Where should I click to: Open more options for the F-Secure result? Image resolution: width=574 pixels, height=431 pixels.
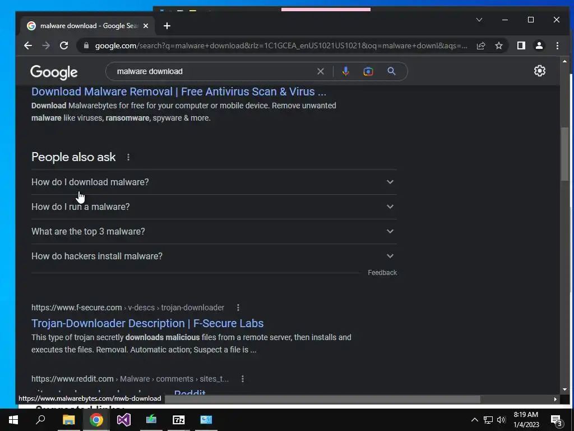pyautogui.click(x=238, y=308)
